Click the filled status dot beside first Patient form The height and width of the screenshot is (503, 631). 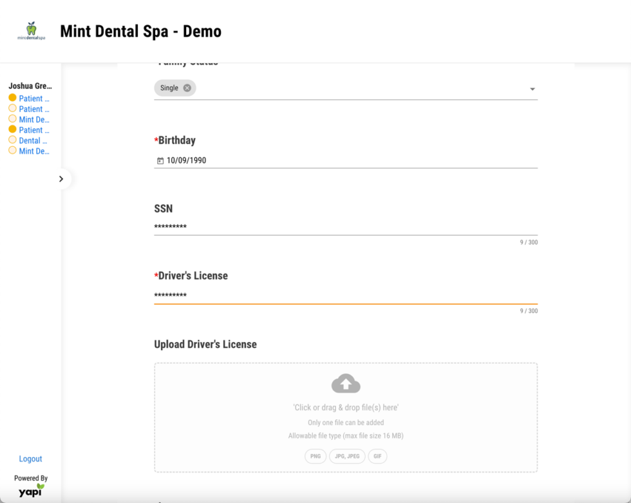11,98
